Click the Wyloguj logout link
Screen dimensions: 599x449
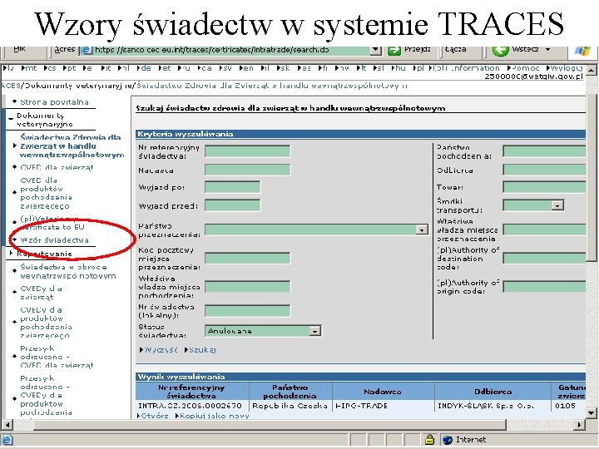point(566,68)
